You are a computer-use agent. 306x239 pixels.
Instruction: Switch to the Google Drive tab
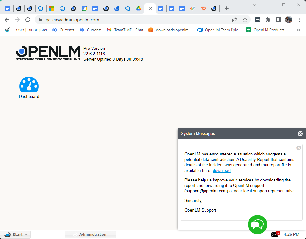[139, 8]
